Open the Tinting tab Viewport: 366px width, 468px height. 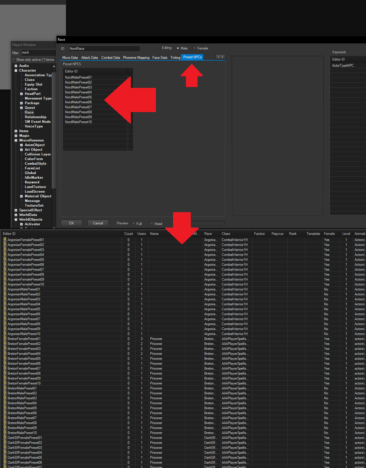175,58
